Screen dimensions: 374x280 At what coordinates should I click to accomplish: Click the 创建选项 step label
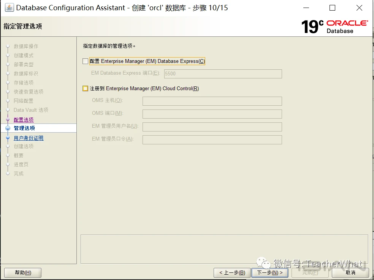[24, 146]
